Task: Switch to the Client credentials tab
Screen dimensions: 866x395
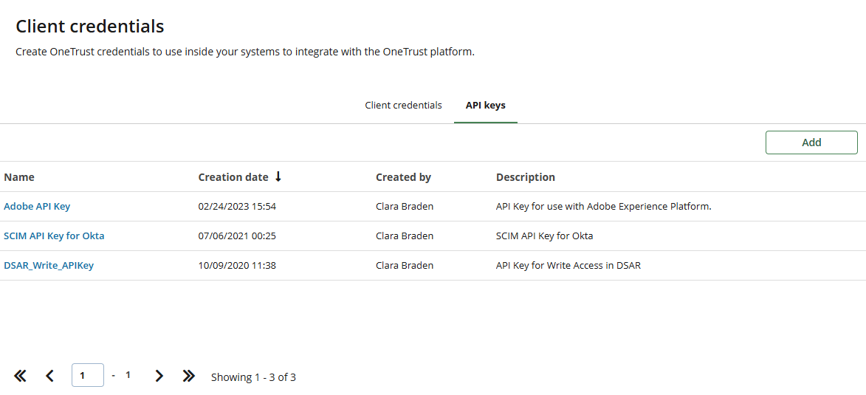Action: click(403, 106)
